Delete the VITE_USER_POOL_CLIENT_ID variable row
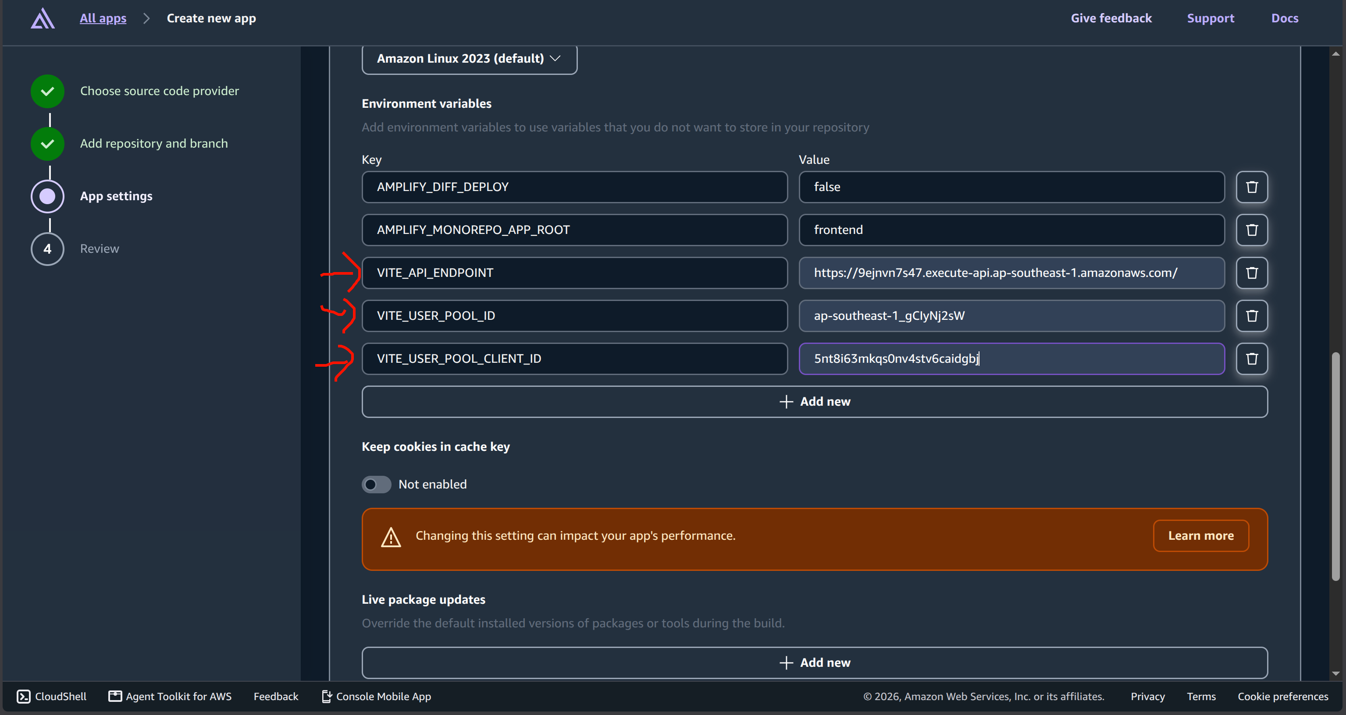1346x715 pixels. (x=1251, y=358)
